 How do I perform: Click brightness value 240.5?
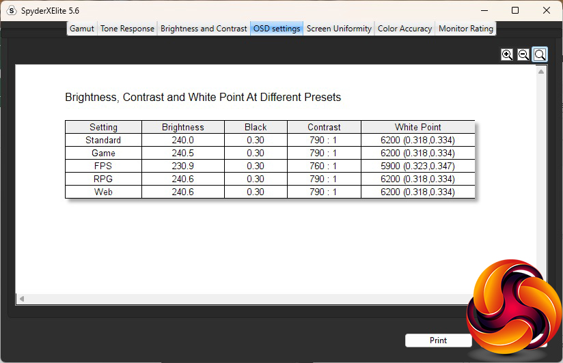pos(182,153)
